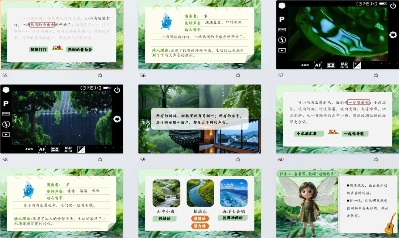
Task: Star slide 59
Action: (238, 159)
